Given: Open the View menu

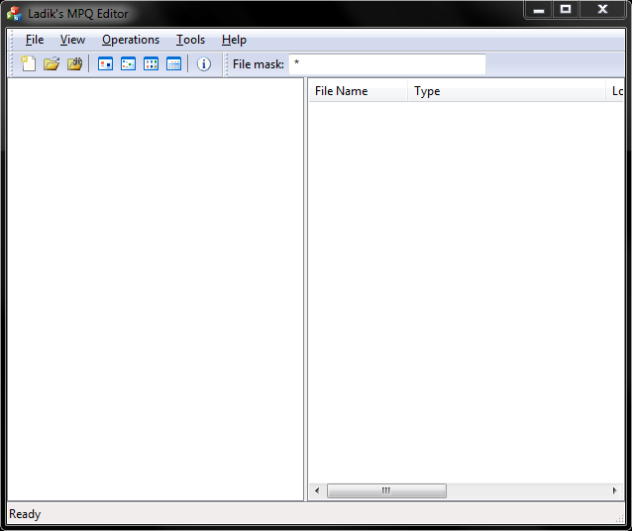Looking at the screenshot, I should coord(72,40).
